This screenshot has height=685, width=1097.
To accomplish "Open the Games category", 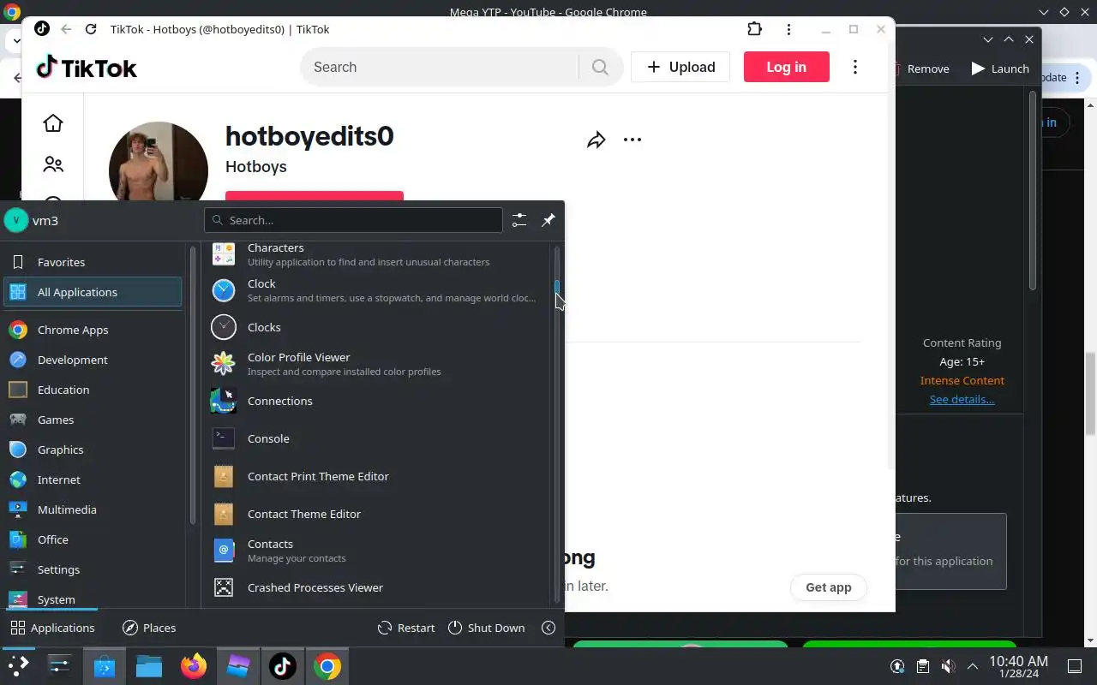I will tap(93, 420).
